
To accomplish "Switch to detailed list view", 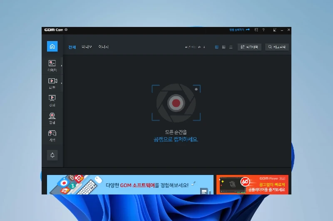I will pyautogui.click(x=224, y=47).
